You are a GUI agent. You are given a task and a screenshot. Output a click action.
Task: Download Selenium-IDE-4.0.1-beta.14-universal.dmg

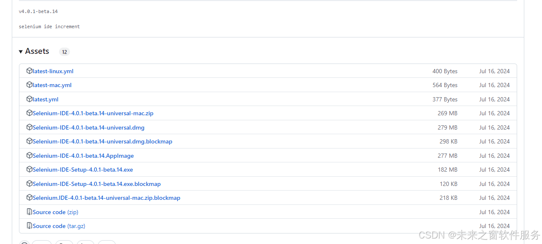89,127
